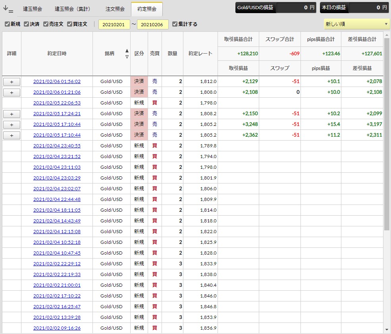
Task: Open trade link 2021/02/04 23:02:07
Action: [57, 189]
